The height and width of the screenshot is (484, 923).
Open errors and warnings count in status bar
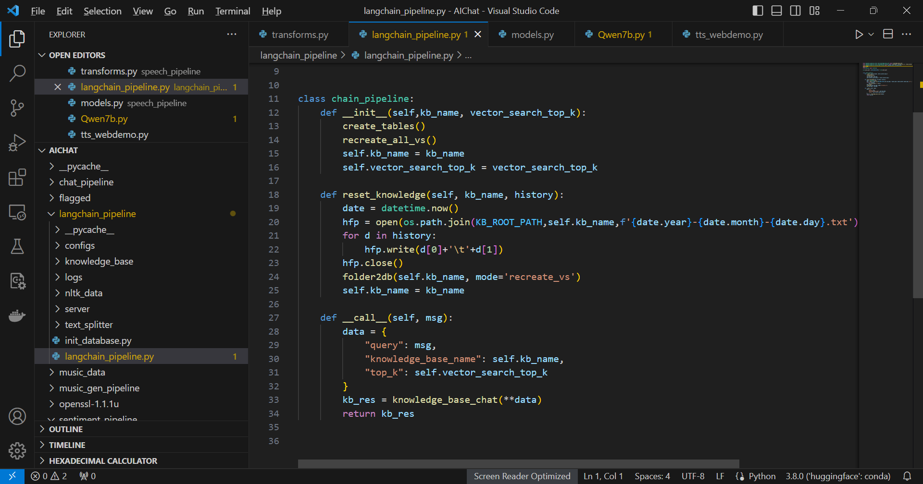point(49,476)
